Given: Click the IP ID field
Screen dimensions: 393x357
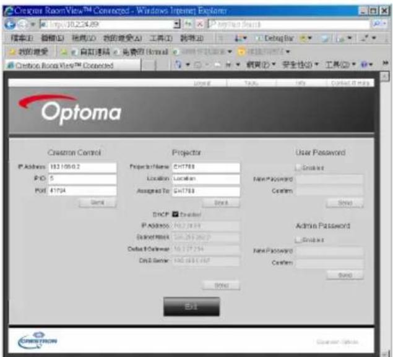Looking at the screenshot, I should coord(82,178).
